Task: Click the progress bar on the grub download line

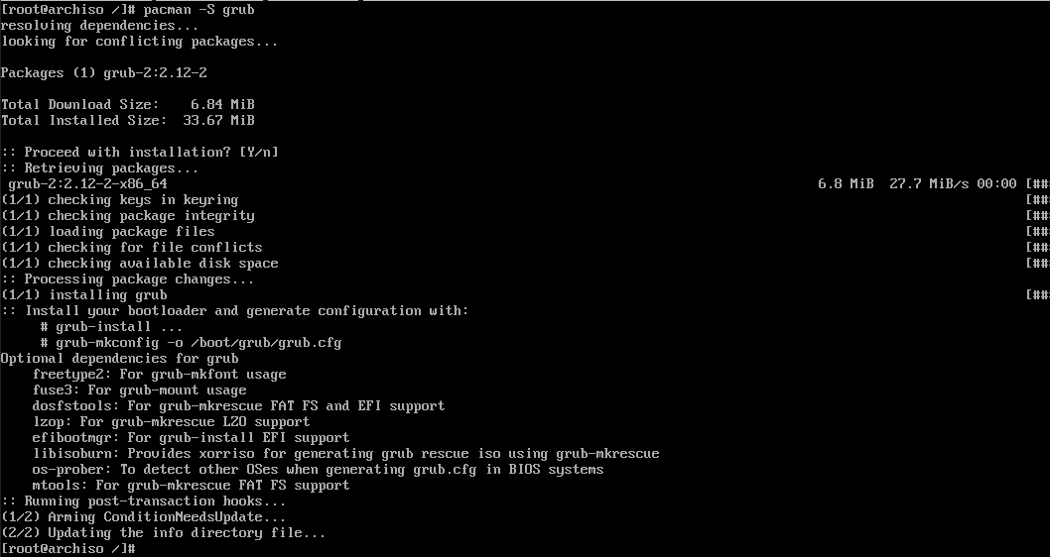Action: 1038,184
